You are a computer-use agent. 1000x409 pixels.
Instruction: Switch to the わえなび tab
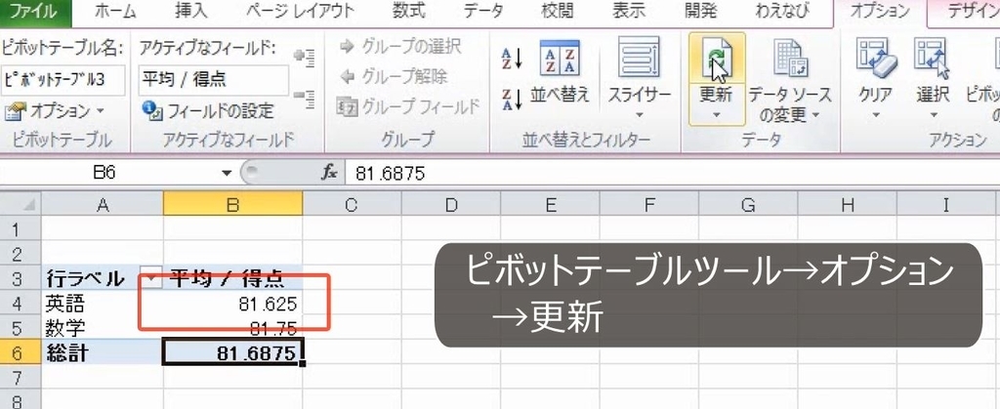[781, 10]
